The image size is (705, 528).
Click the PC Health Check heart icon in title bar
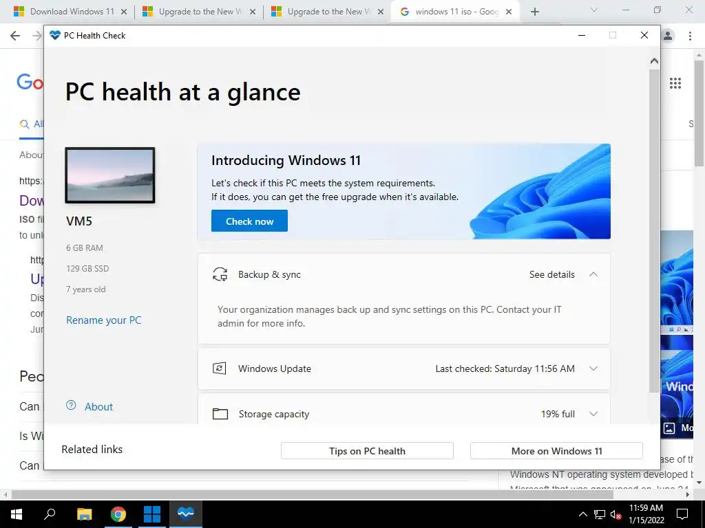coord(55,35)
